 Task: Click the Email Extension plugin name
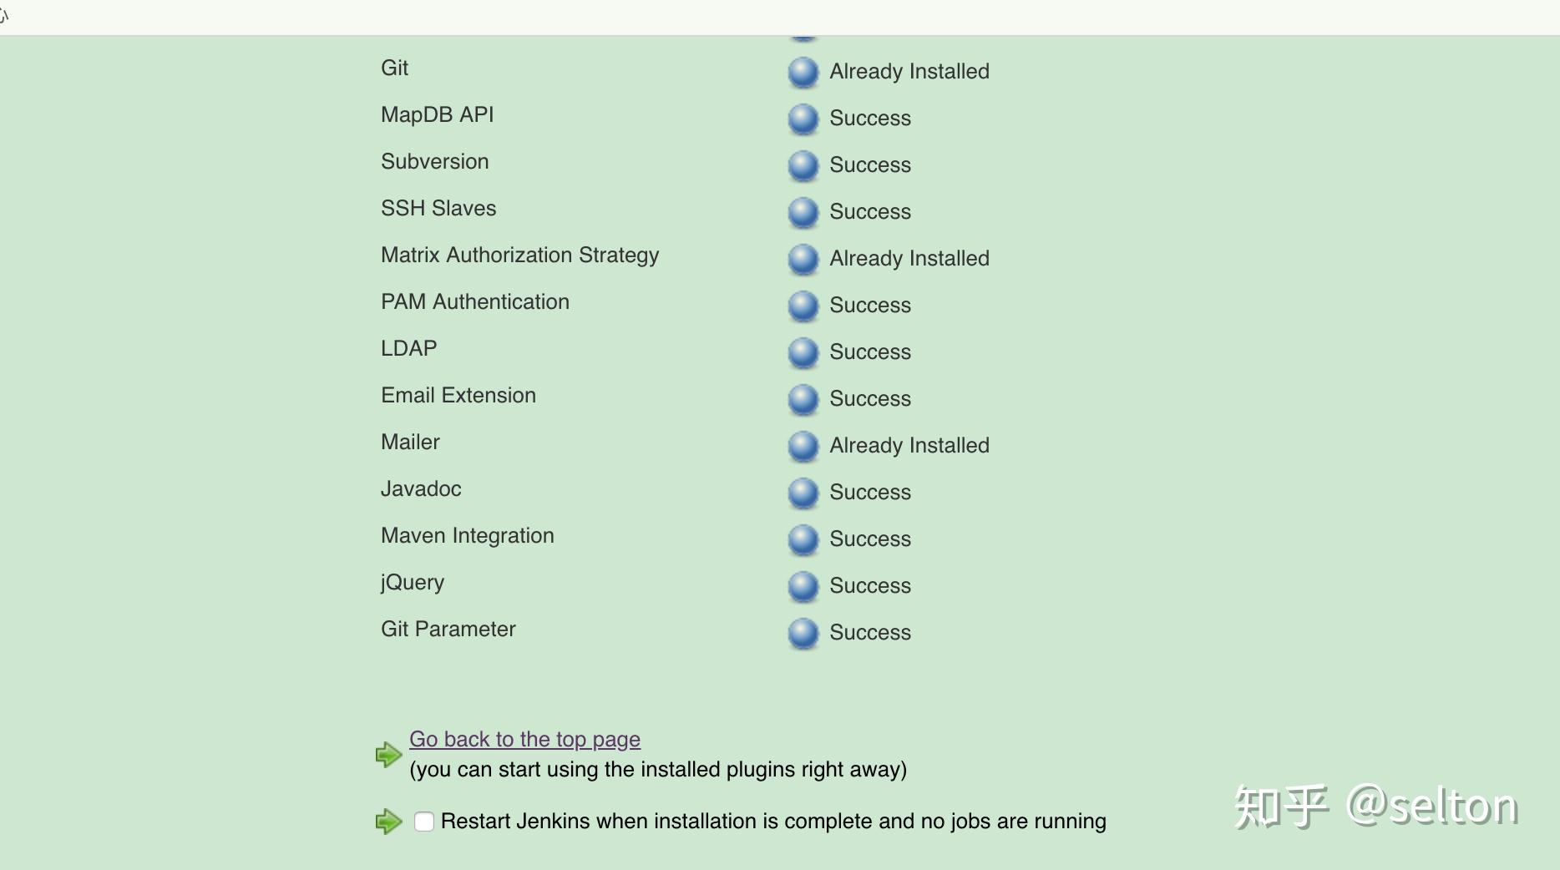click(458, 395)
